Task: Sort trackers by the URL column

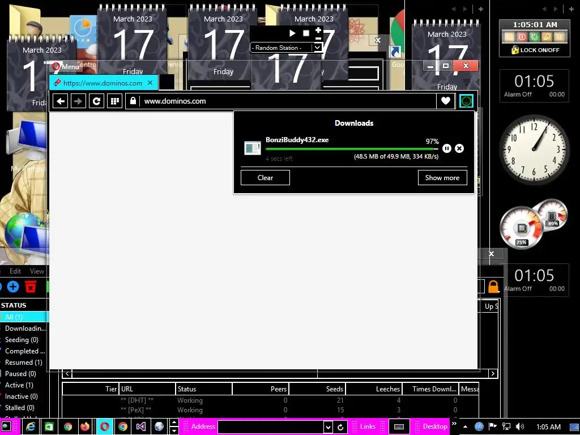Action: point(147,389)
